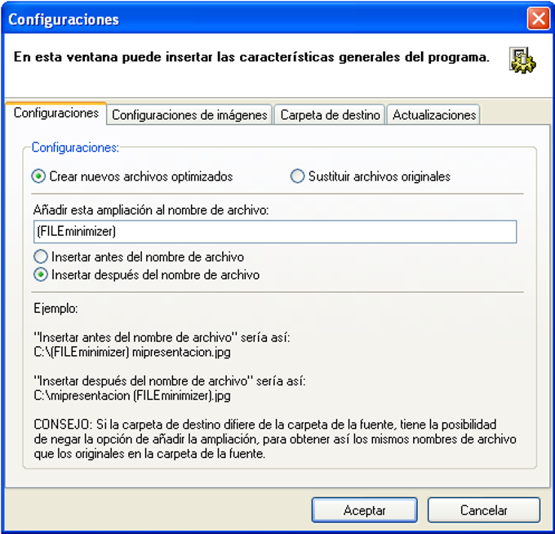Open the Configuraciones de imágenes tab
555x534 pixels.
pos(189,115)
